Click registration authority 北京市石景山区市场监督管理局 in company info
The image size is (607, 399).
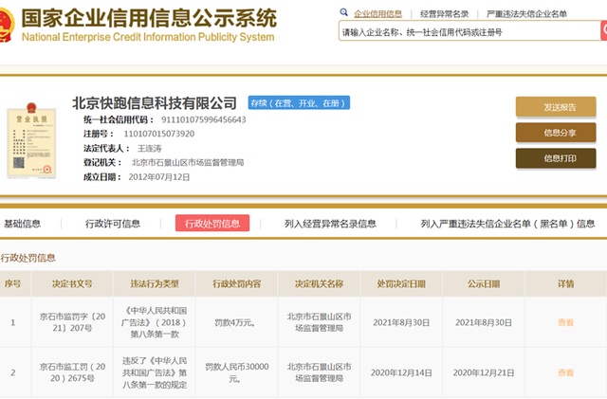pyautogui.click(x=188, y=163)
